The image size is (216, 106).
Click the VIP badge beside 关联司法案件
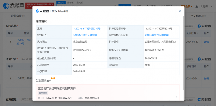53,78
